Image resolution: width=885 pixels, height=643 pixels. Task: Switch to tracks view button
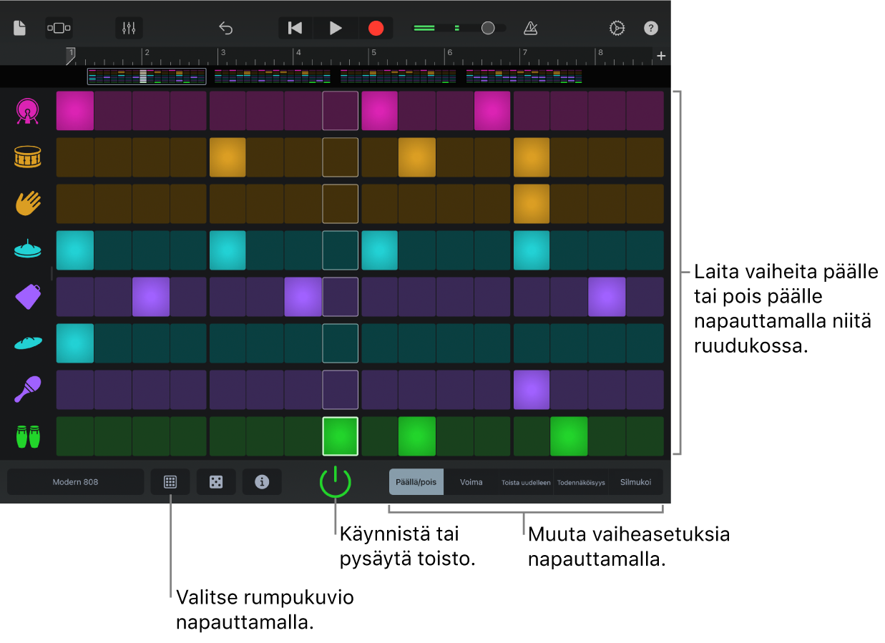(x=59, y=28)
